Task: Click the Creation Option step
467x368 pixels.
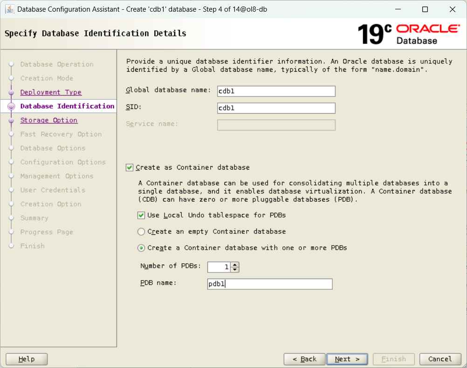Action: (51, 204)
